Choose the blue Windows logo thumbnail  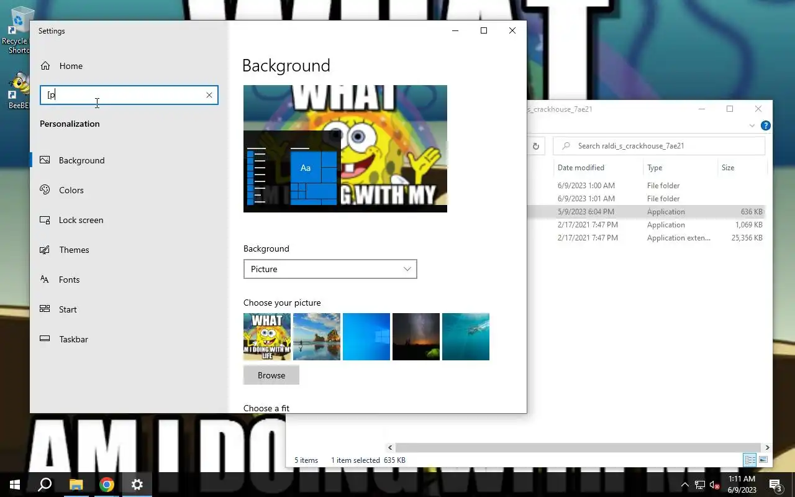coord(366,337)
